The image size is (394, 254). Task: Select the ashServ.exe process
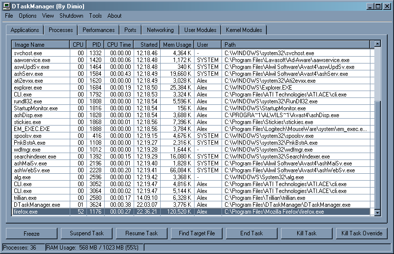coord(191,74)
